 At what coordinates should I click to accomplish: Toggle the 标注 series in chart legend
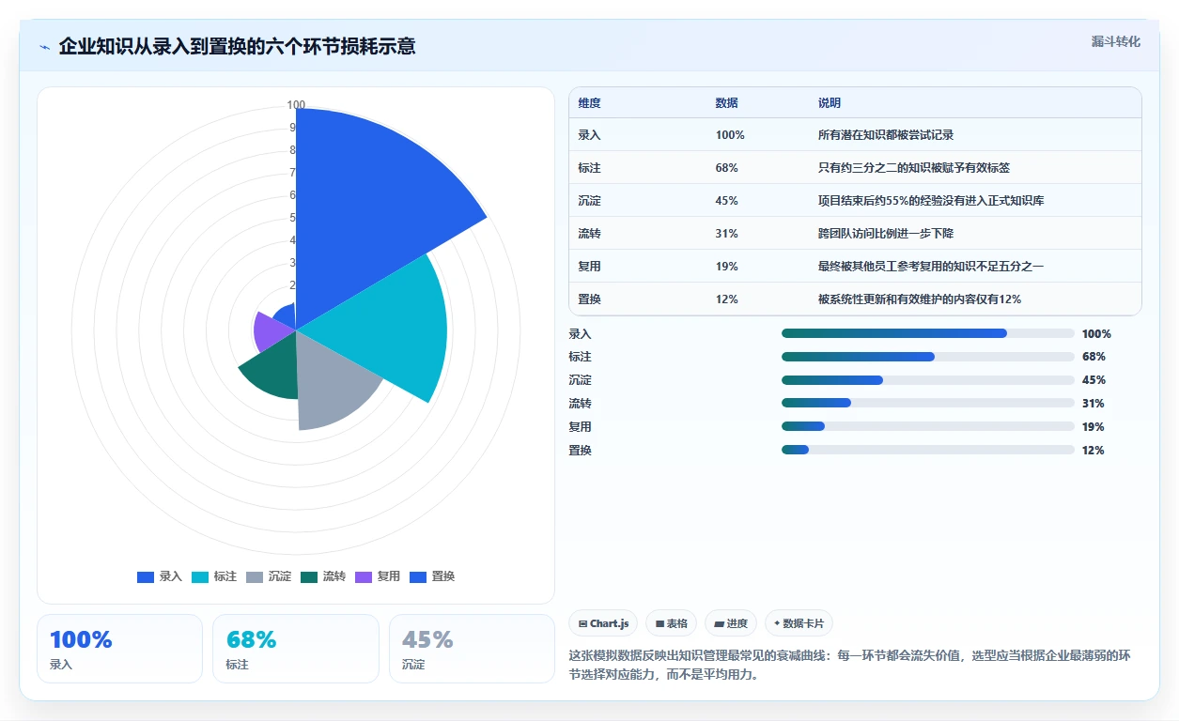(214, 576)
